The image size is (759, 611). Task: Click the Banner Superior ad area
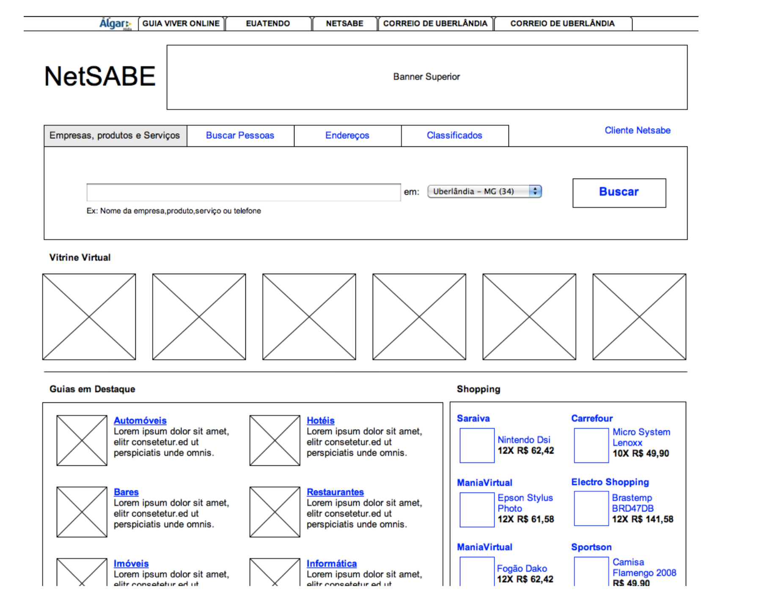click(426, 77)
